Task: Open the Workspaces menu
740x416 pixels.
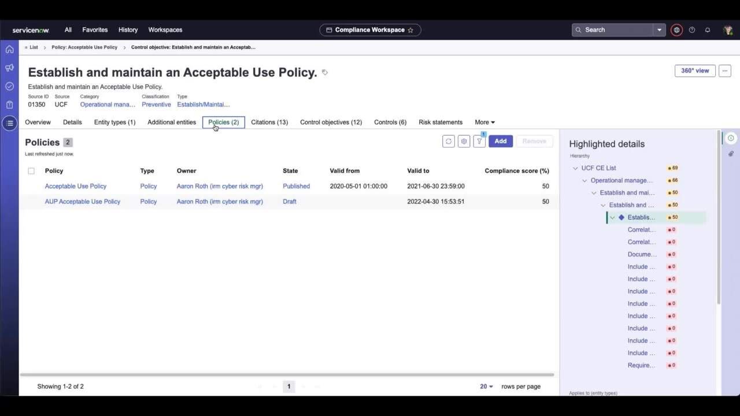Action: point(165,30)
